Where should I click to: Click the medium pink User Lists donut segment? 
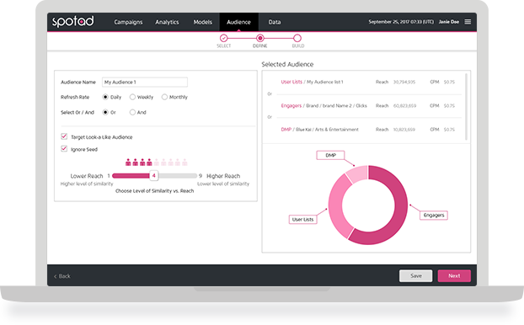pos(336,207)
